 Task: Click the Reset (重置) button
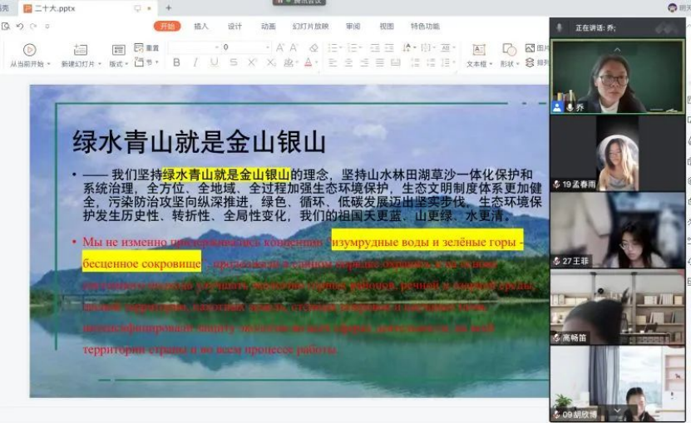[x=148, y=48]
